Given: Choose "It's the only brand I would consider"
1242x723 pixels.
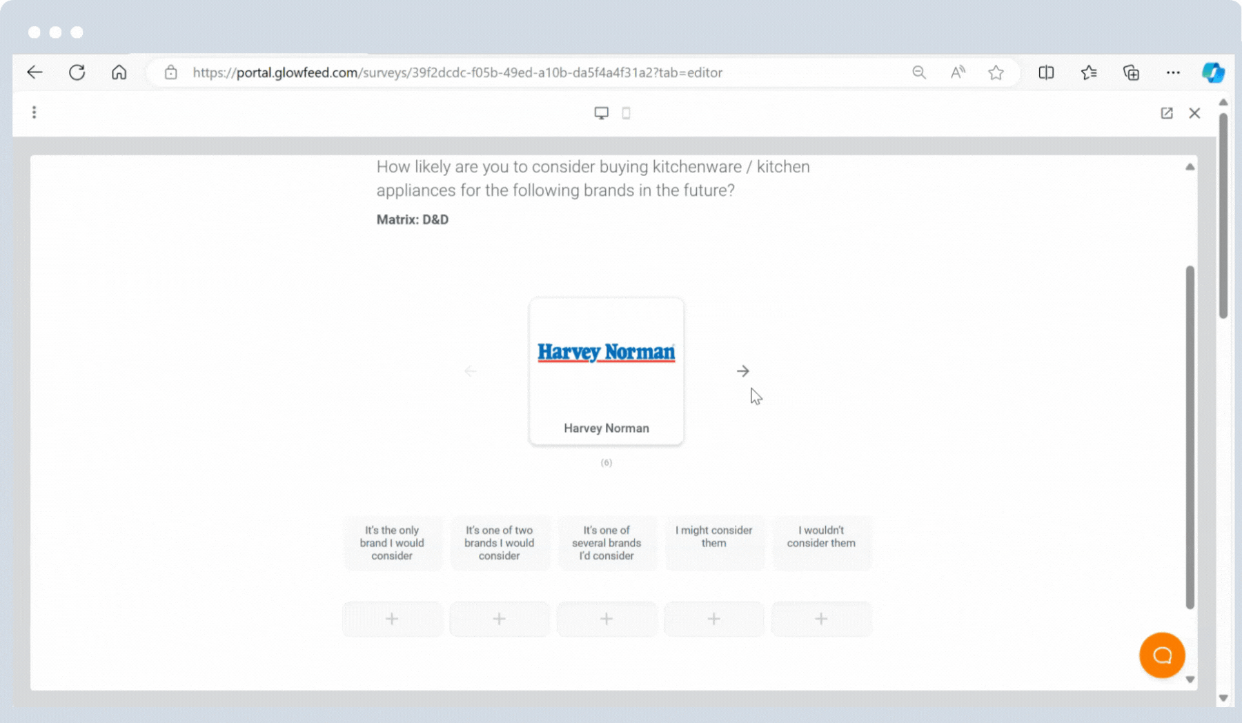Looking at the screenshot, I should 392,543.
